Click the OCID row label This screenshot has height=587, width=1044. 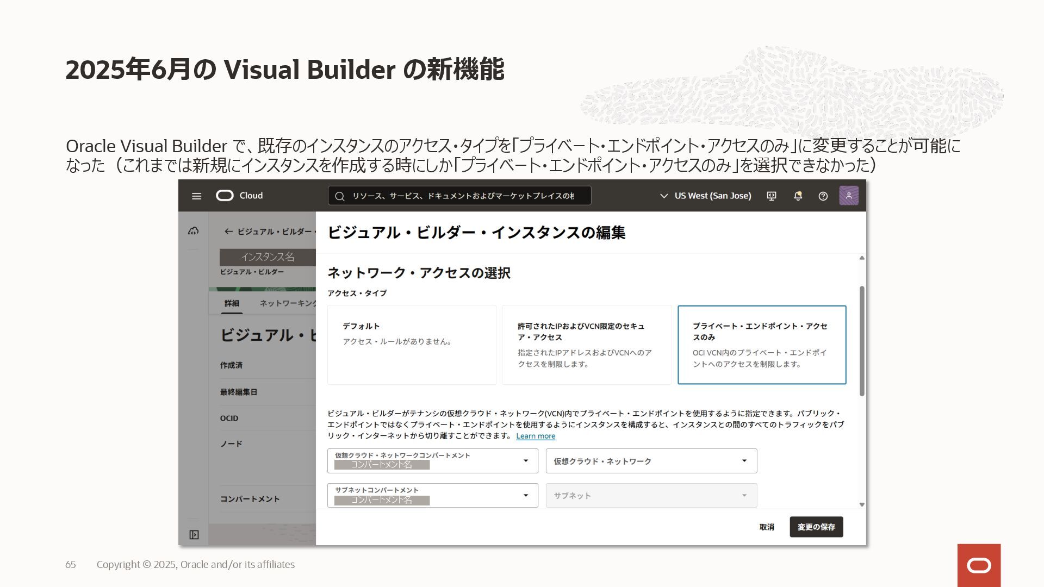click(x=229, y=419)
